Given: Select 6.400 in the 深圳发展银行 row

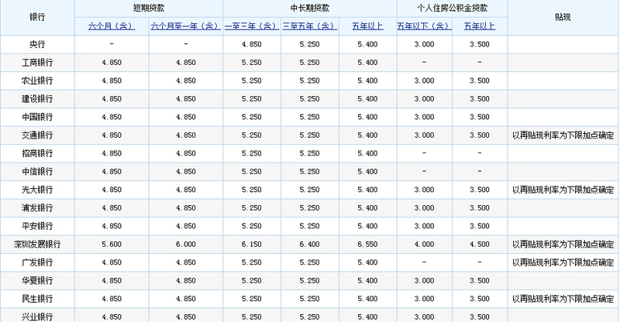Looking at the screenshot, I should pos(309,244).
